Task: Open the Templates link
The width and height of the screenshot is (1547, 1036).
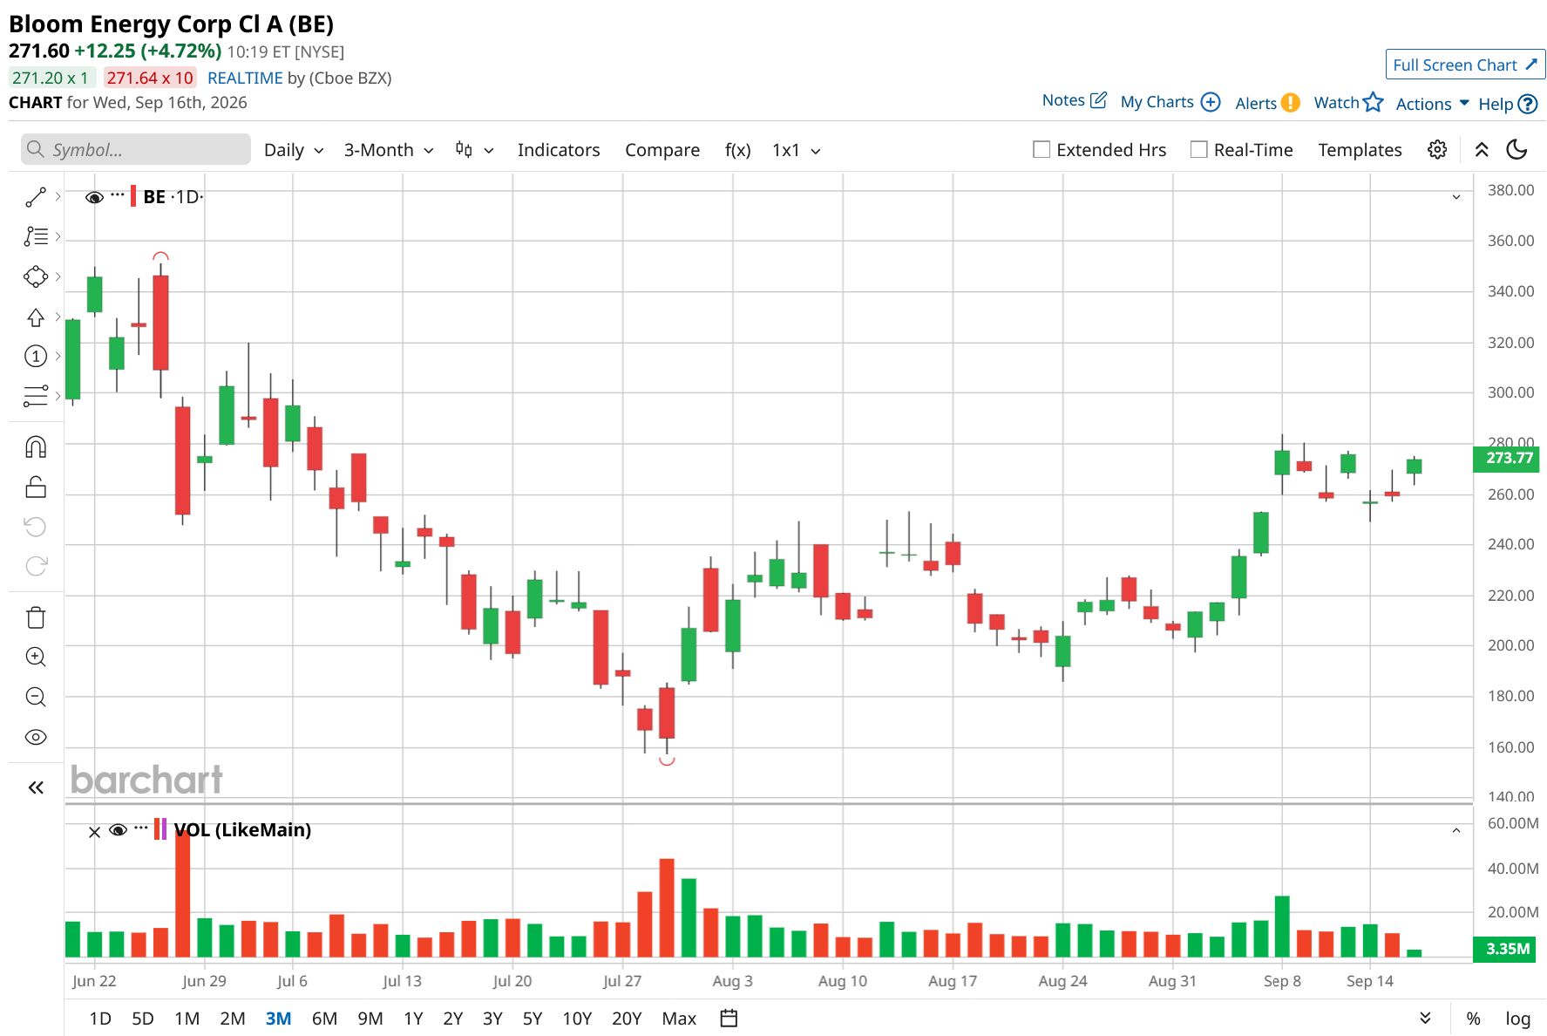Action: [1360, 150]
